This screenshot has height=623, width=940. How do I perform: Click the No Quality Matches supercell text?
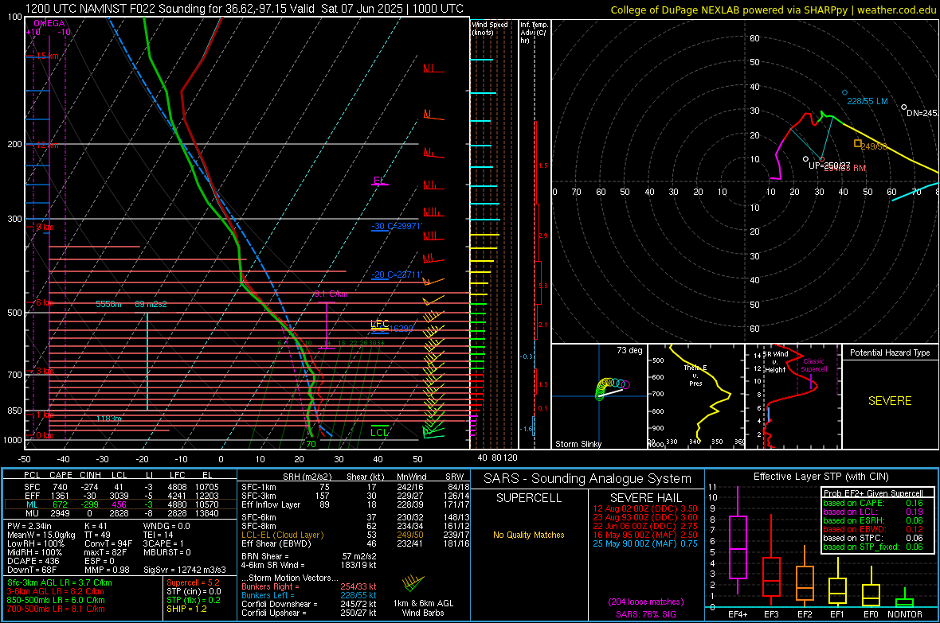click(529, 535)
